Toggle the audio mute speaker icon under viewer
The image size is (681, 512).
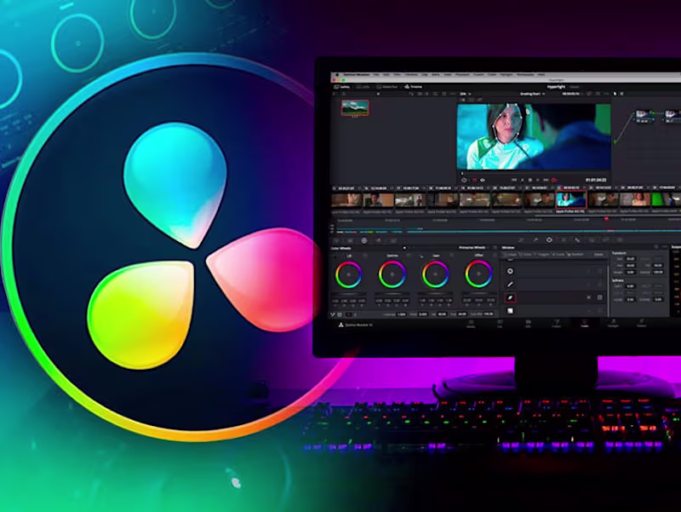coord(483,180)
